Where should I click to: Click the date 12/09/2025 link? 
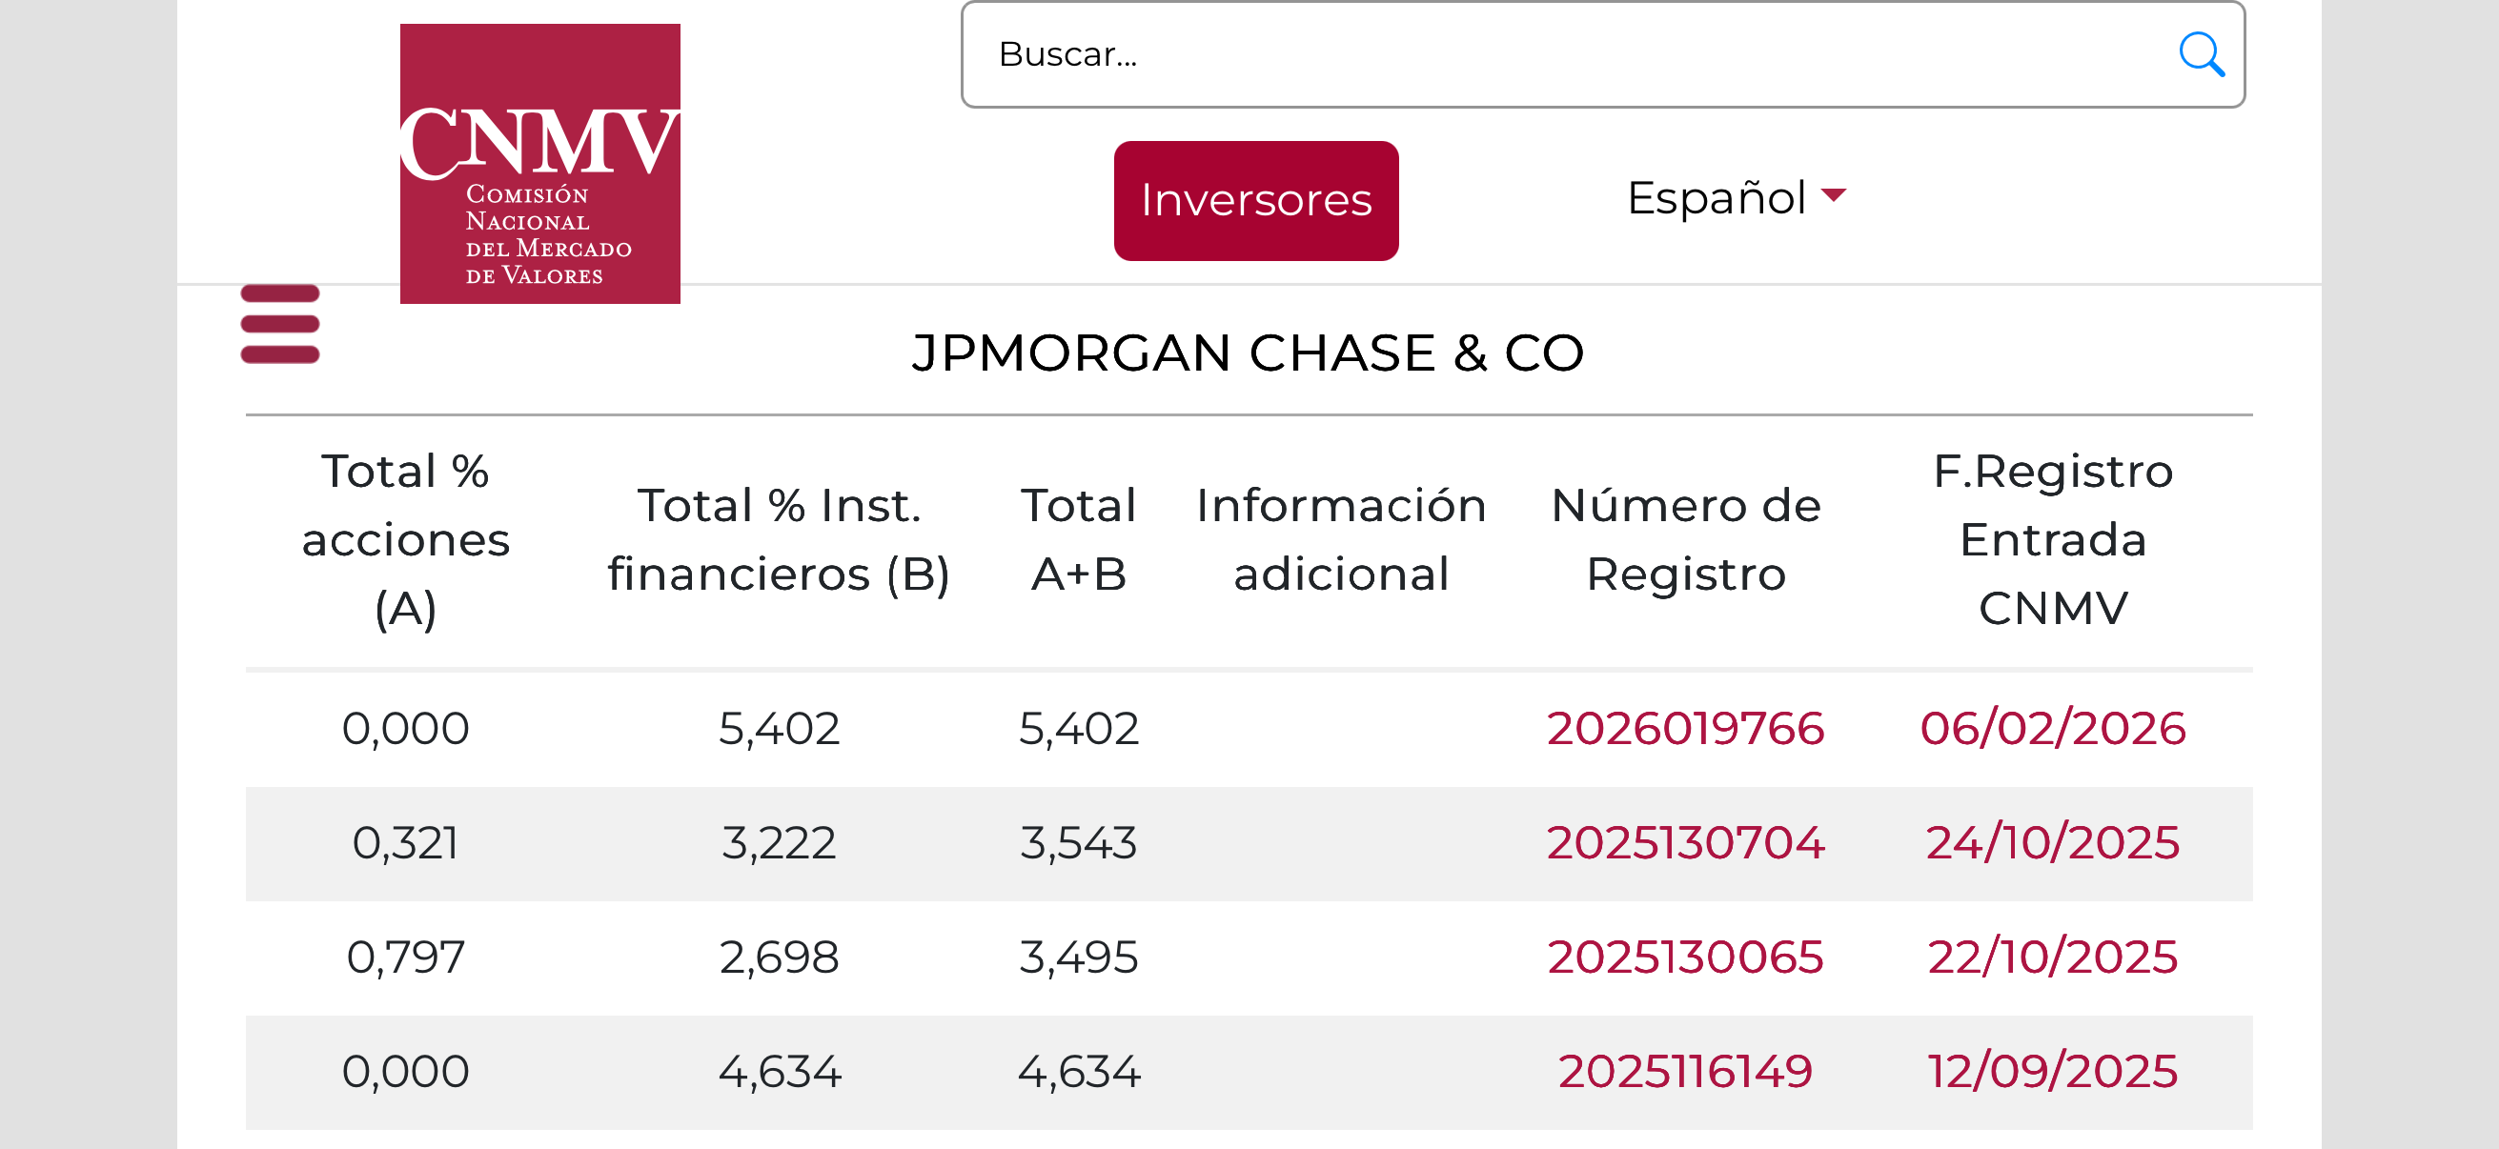[x=2053, y=1072]
